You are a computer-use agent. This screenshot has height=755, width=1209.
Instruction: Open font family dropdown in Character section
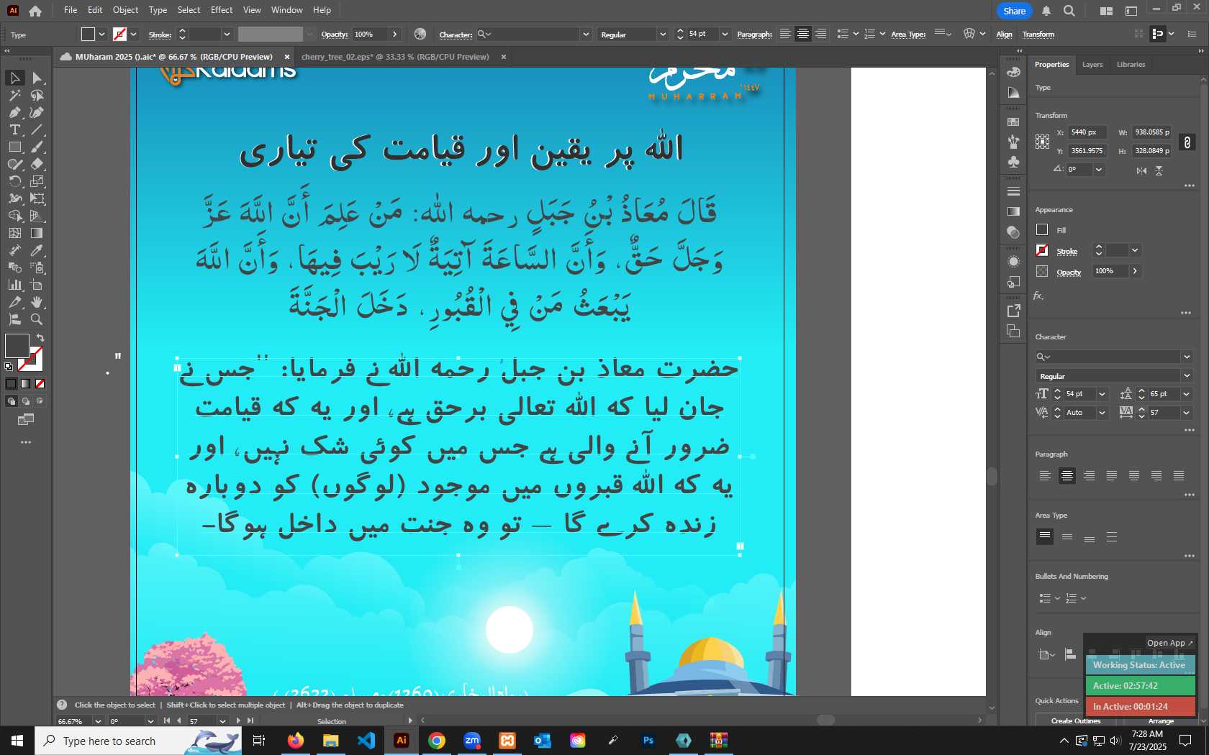point(1187,357)
